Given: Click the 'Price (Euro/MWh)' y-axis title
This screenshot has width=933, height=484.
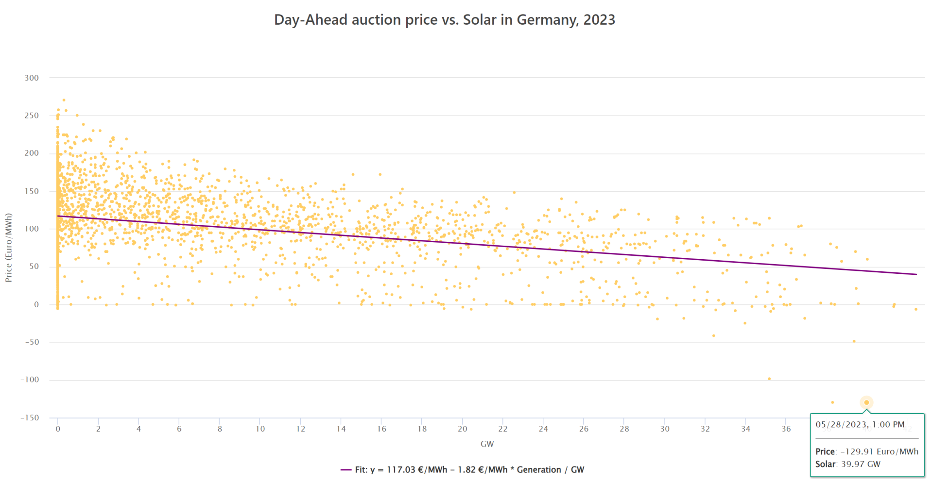Looking at the screenshot, I should [9, 248].
